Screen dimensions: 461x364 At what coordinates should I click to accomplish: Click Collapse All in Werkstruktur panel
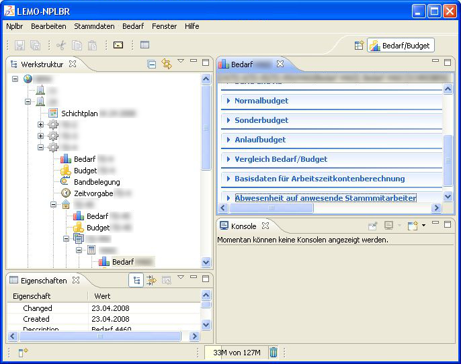pos(152,64)
